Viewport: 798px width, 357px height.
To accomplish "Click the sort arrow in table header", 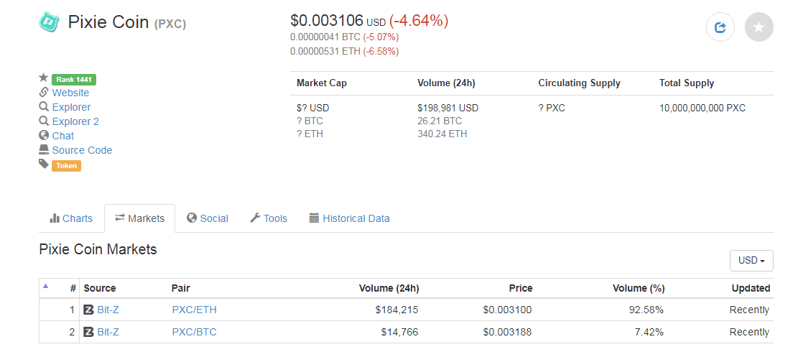I will click(x=46, y=286).
